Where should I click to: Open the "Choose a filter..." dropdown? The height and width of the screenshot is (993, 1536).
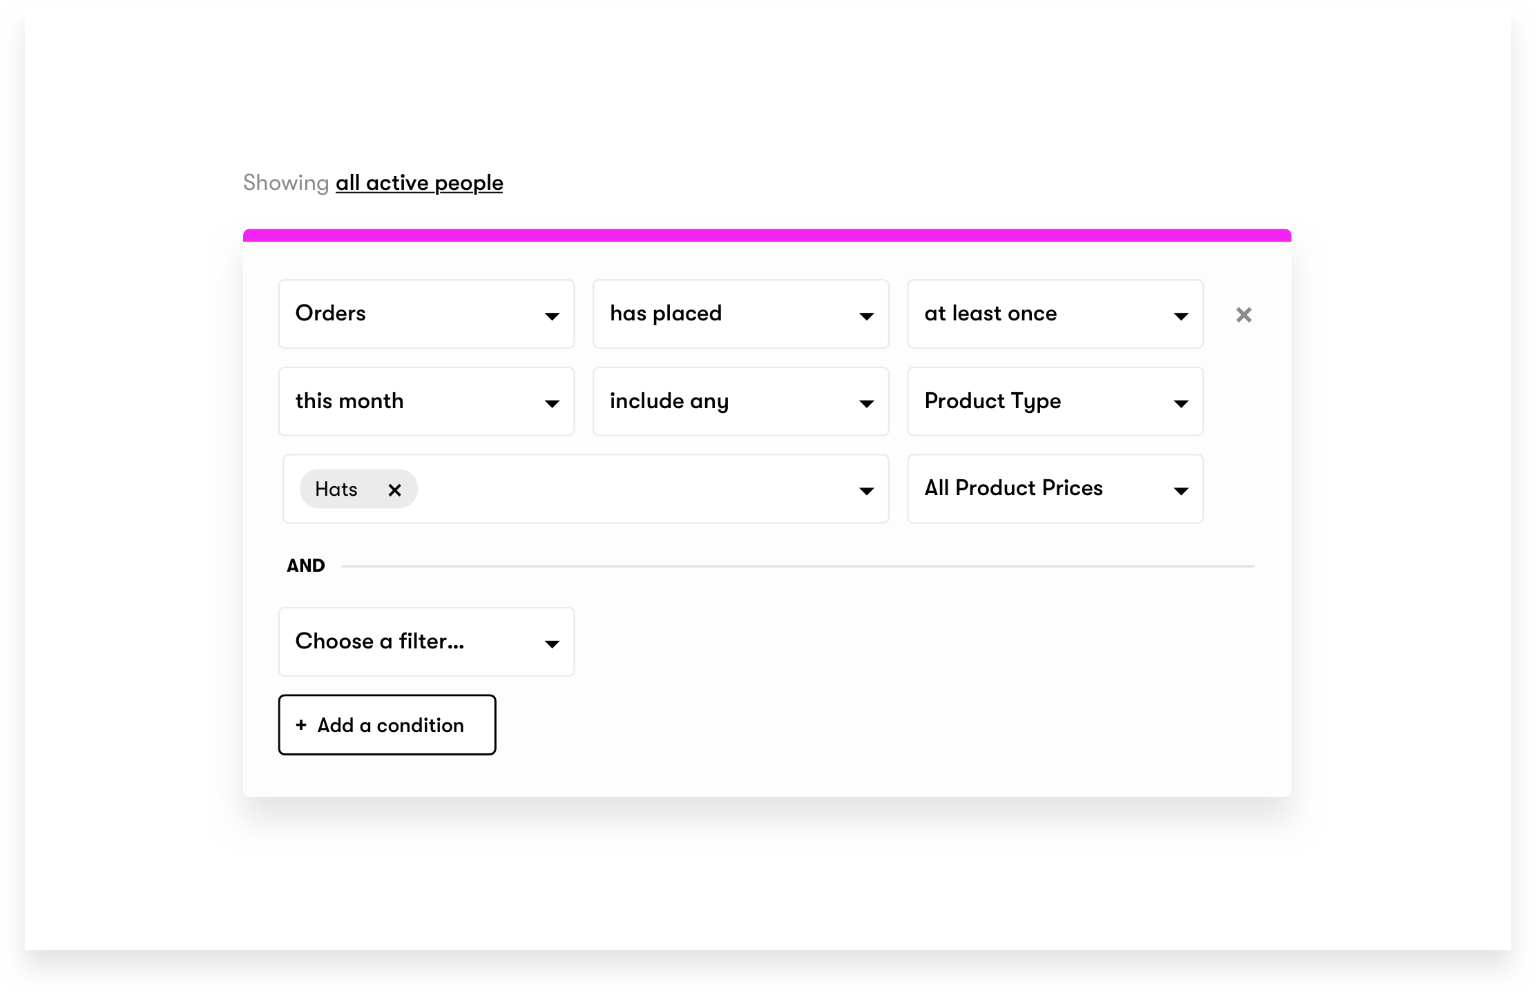tap(425, 642)
